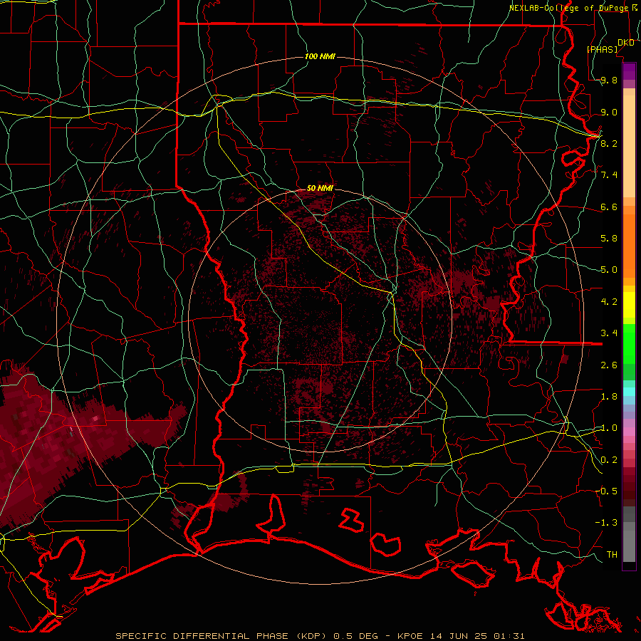Image resolution: width=641 pixels, height=641 pixels.
Task: Click the 5.0 scale label
Action: coord(609,270)
